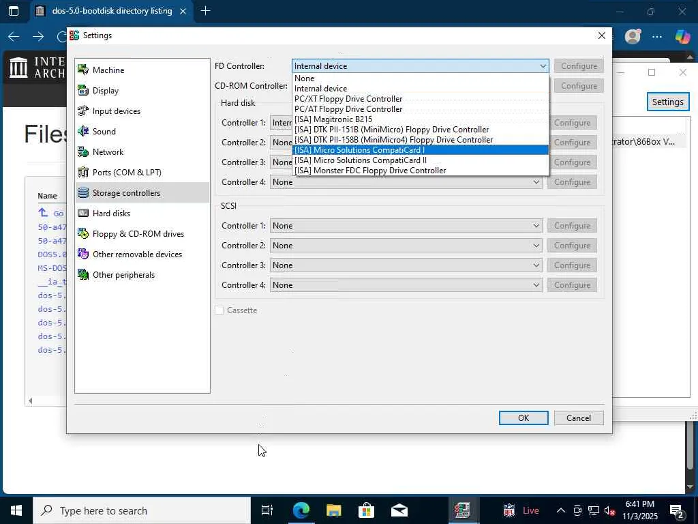Select Internal device option in dropdown list
698x524 pixels.
420,88
